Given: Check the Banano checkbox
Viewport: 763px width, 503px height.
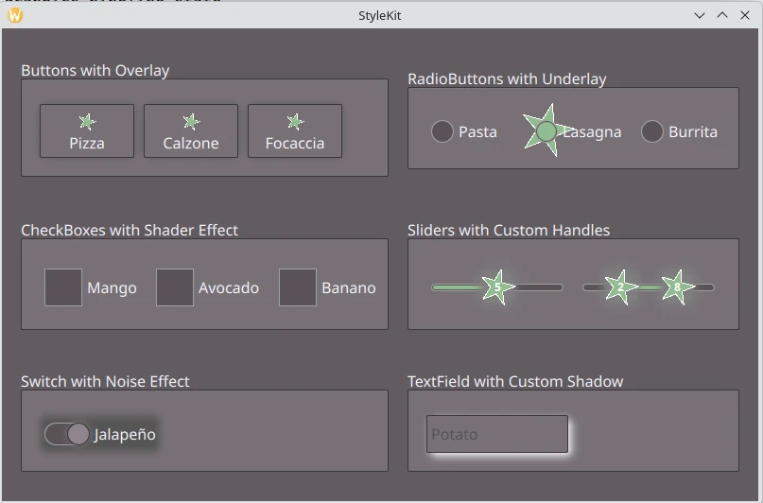Looking at the screenshot, I should coord(298,287).
